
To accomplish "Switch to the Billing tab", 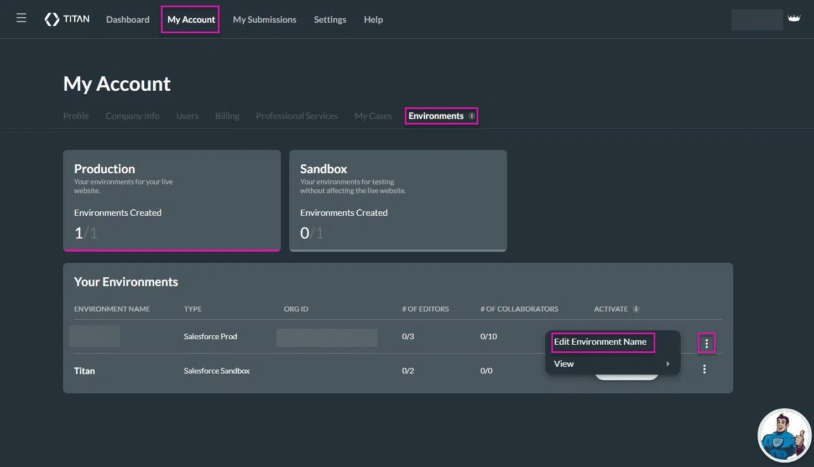I will [227, 116].
